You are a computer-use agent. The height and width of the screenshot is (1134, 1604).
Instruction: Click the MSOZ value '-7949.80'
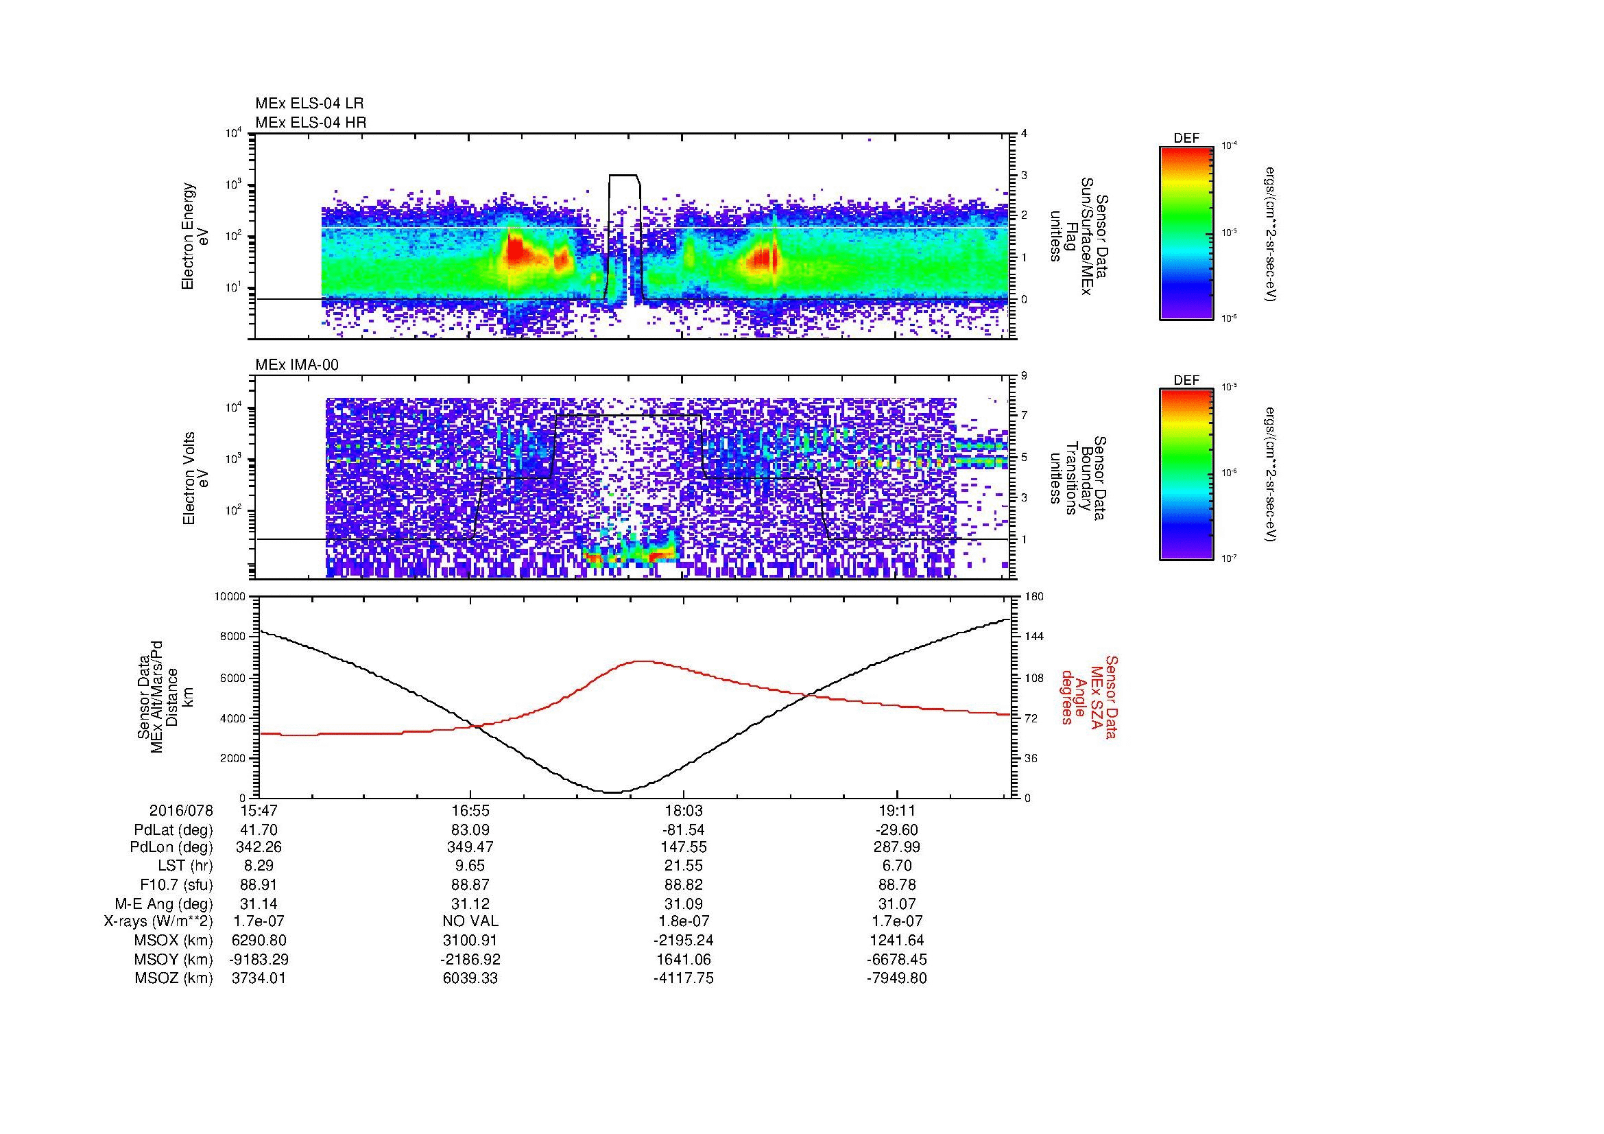(896, 978)
